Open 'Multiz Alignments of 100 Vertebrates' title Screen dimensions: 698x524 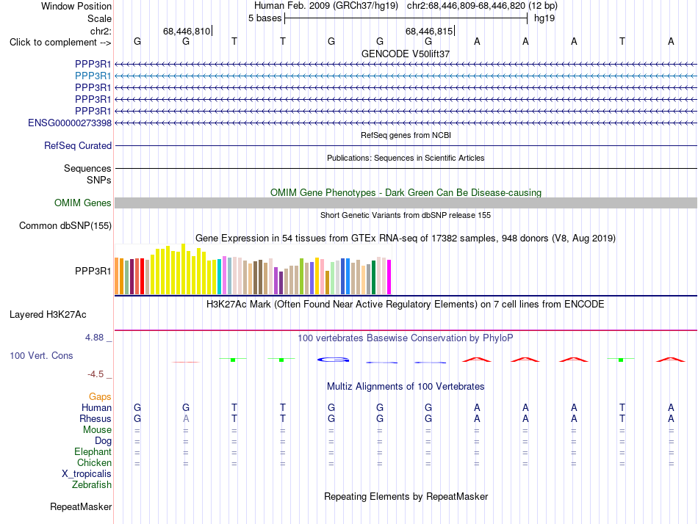pos(406,386)
